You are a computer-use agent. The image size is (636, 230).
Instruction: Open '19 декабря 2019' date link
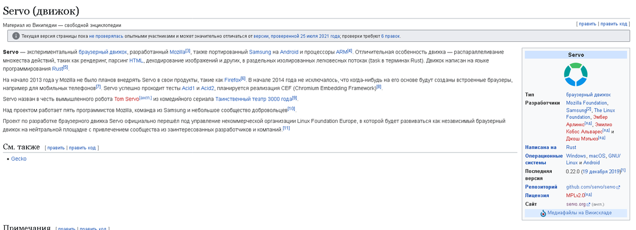coord(600,172)
